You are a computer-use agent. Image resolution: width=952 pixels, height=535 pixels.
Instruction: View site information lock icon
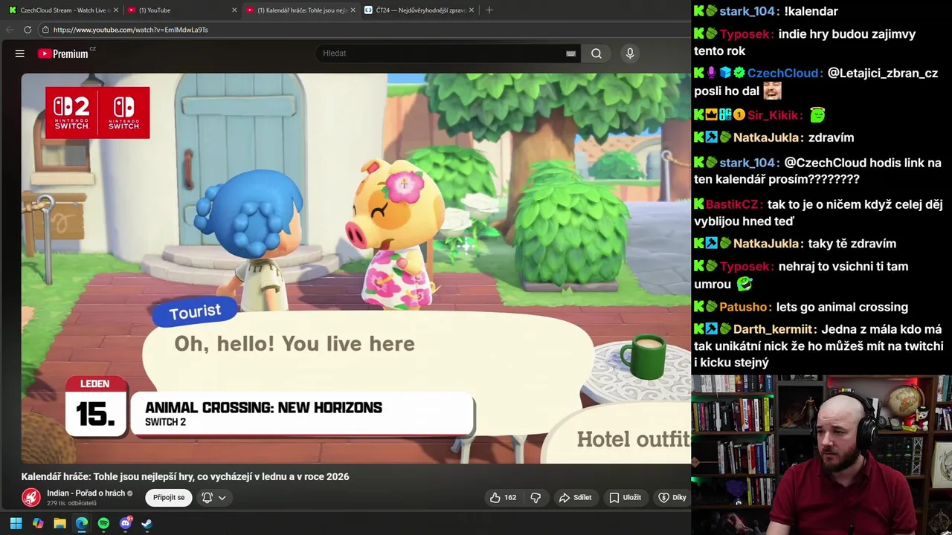click(45, 30)
